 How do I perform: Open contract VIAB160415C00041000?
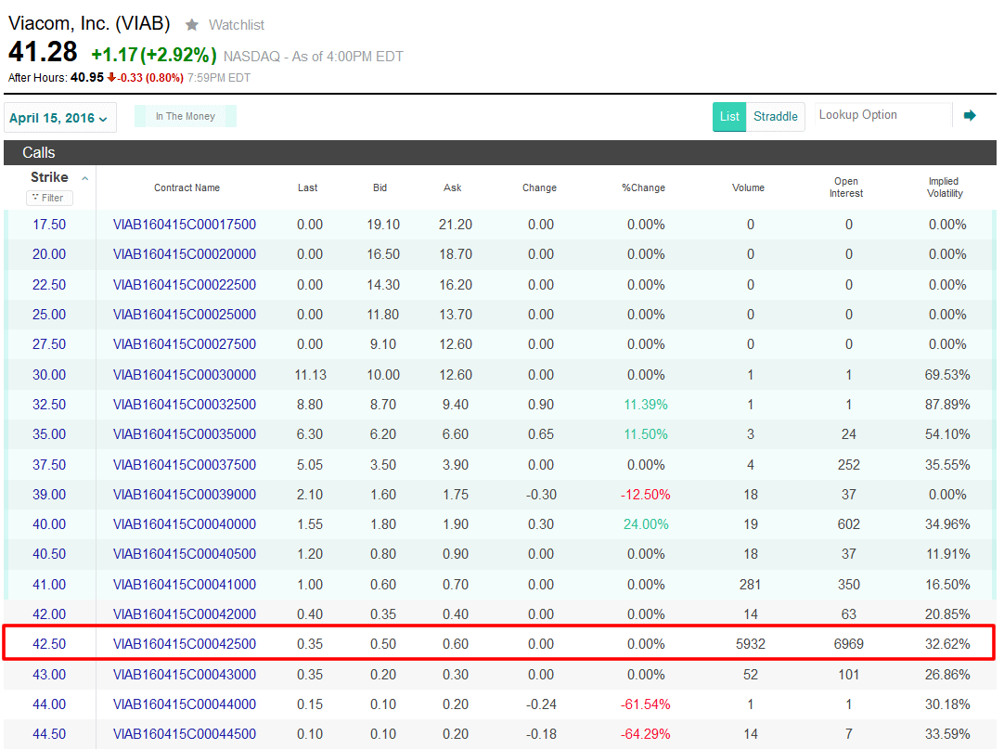(185, 585)
